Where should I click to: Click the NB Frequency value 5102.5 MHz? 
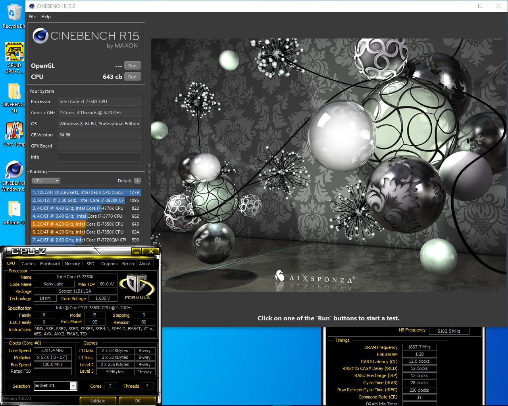[449, 331]
